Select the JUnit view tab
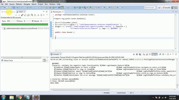179x100 pixels. coord(21,12)
